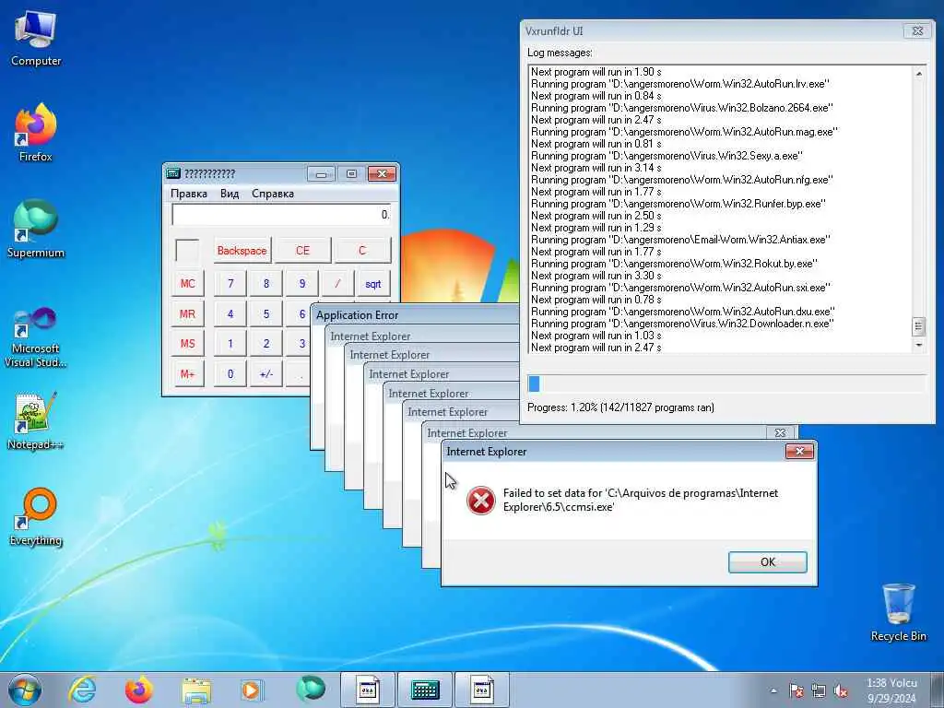Click the MC memory clear button
This screenshot has width=944, height=708.
coord(187,284)
